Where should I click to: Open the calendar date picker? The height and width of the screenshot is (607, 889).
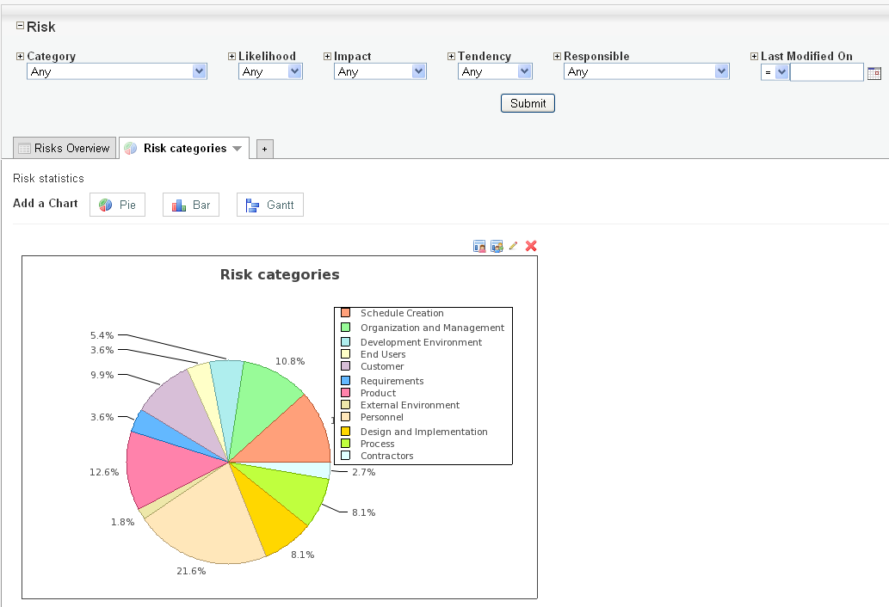[874, 73]
